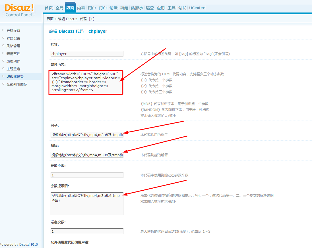The image size is (312, 248).
Task: Click the Discuz! F1.0 footer link
Action: coord(28,244)
